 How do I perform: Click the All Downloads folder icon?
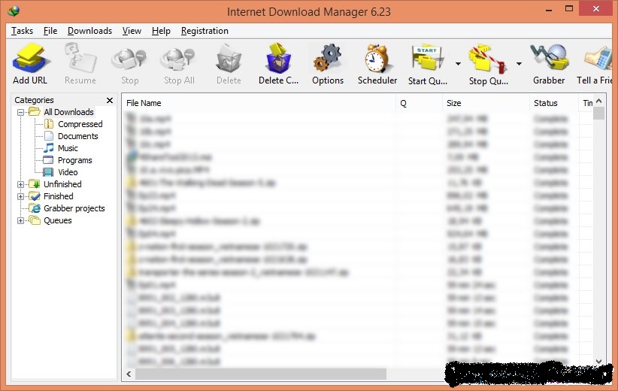pyautogui.click(x=35, y=111)
